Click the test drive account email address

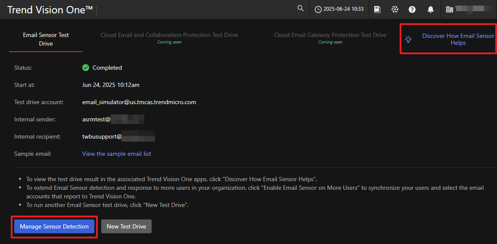139,102
